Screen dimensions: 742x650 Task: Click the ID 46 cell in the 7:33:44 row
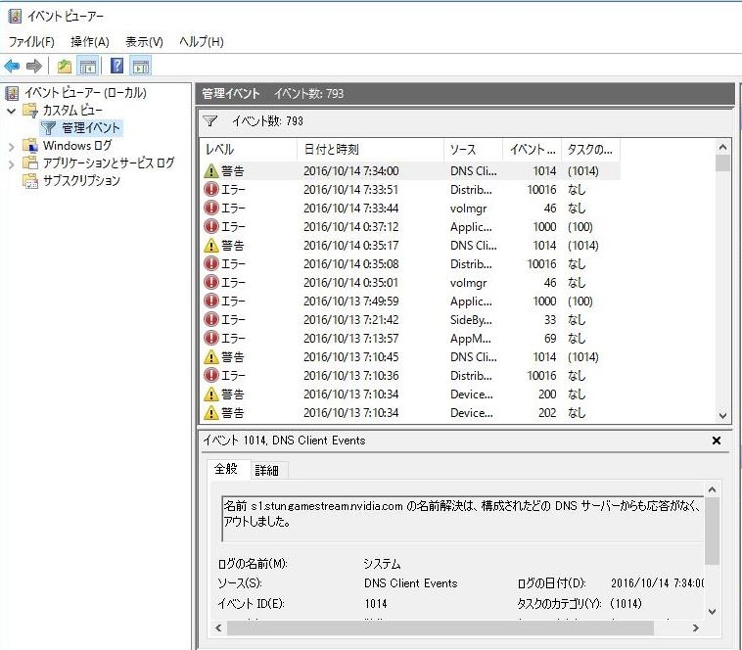pos(549,209)
